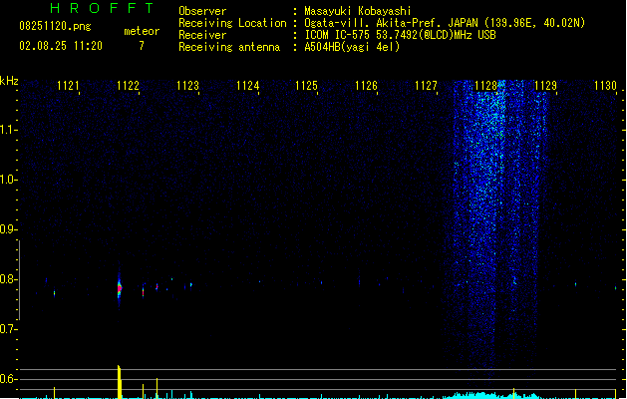Click the A504HB(yagi 4el) antenna text
The height and width of the screenshot is (399, 627).
352,47
